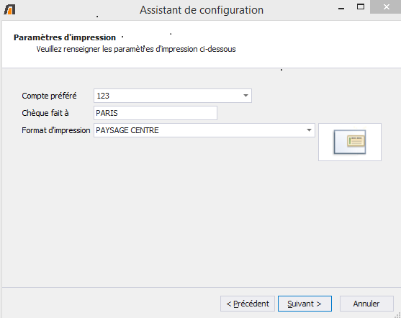Click the Assistant de configuration title bar
This screenshot has height=318, width=401.
click(202, 10)
